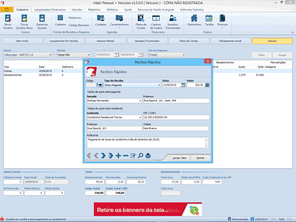Edit the receipt with pencil icon

pyautogui.click(x=133, y=156)
